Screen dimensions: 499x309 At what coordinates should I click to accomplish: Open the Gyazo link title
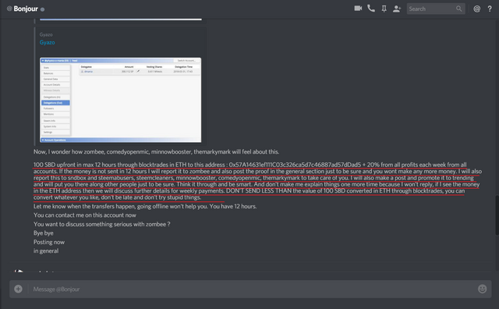47,42
